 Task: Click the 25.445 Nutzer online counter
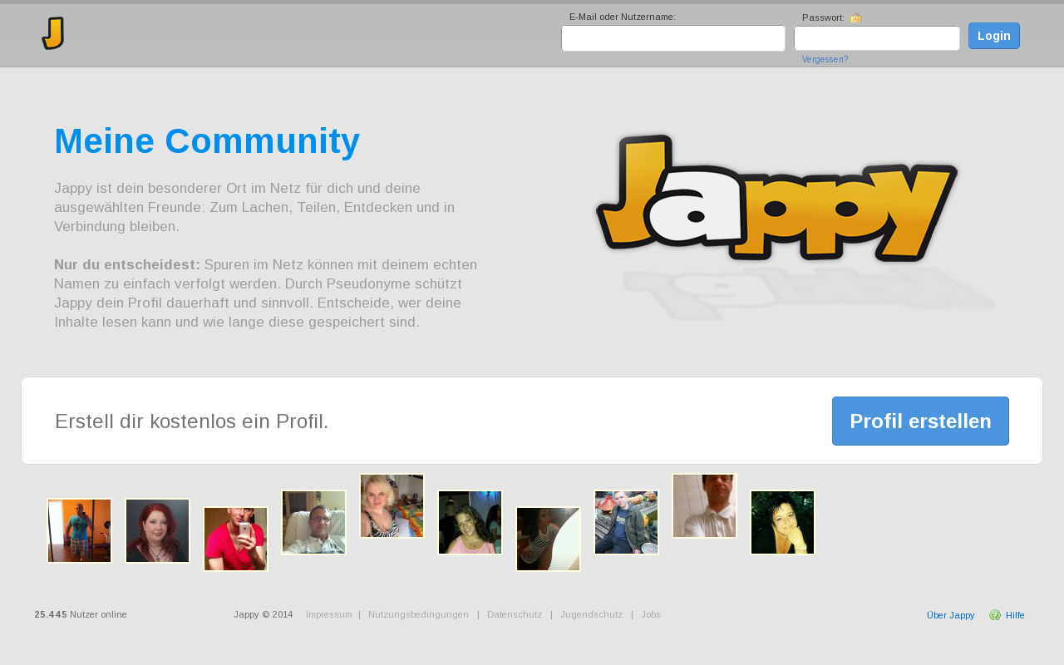81,614
